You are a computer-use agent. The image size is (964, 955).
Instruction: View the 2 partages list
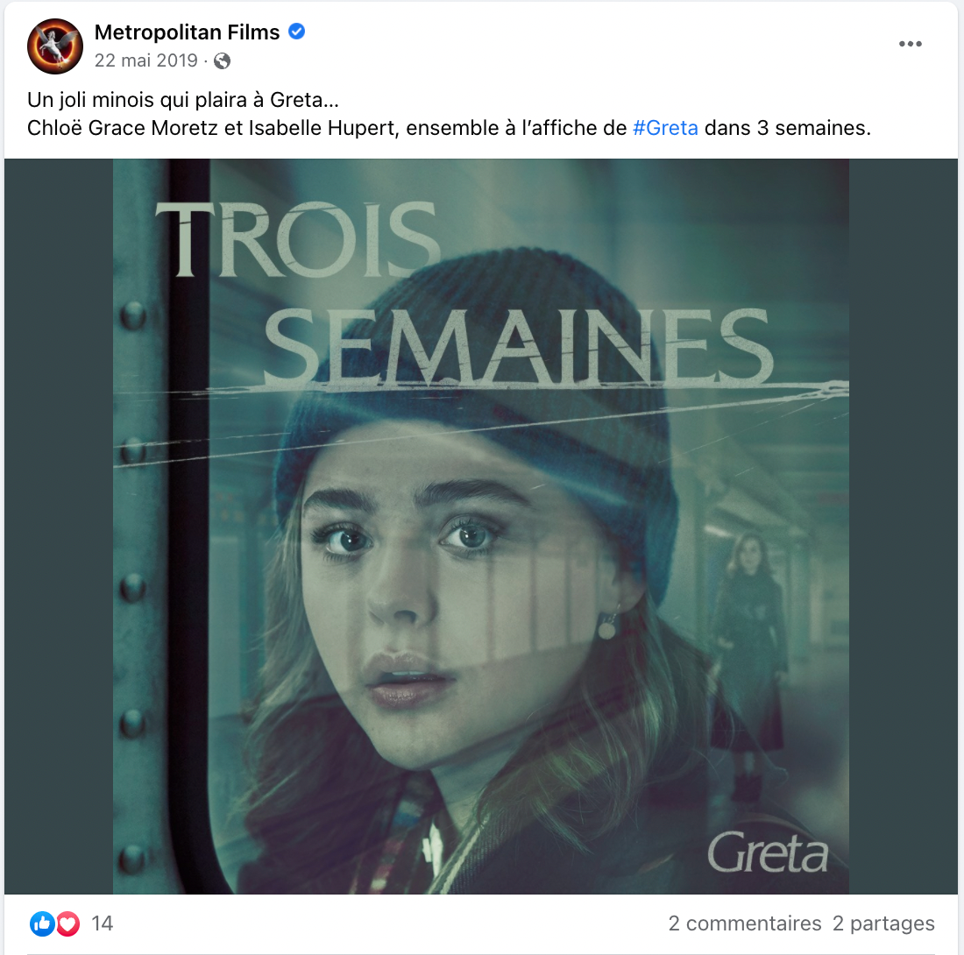coord(883,923)
